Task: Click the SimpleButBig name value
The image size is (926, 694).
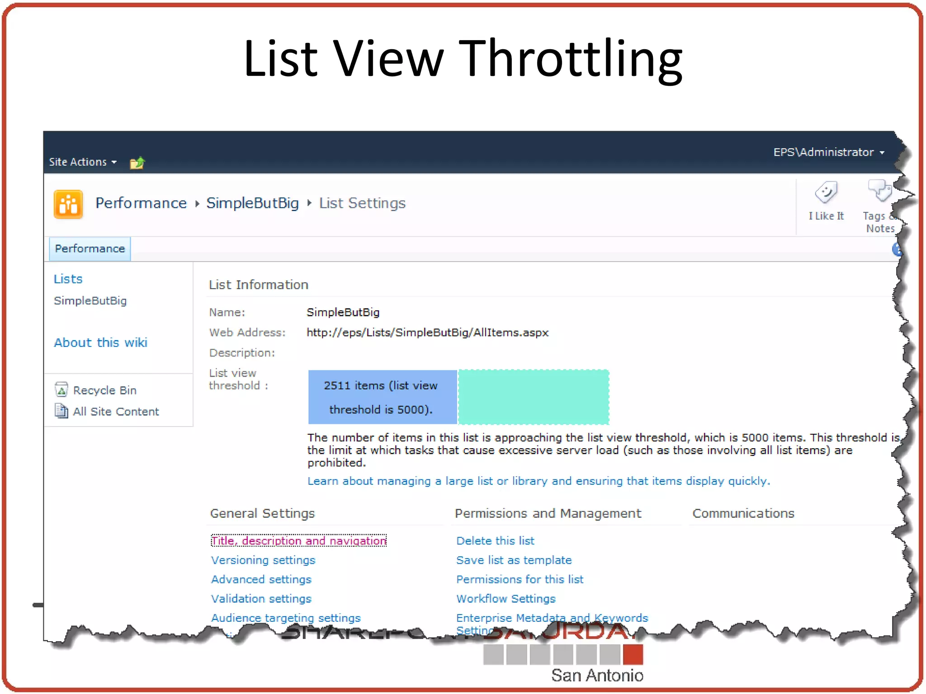Action: [x=343, y=312]
